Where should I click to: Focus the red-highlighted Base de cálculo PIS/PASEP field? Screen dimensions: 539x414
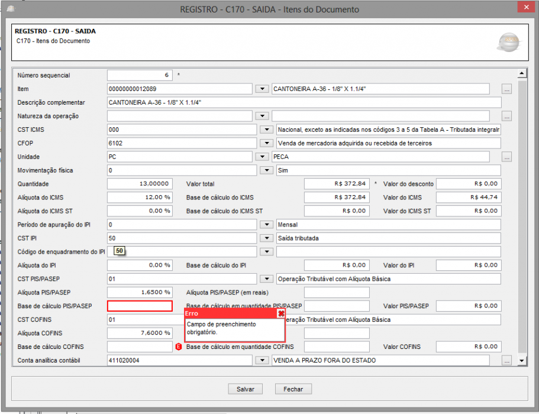(140, 306)
